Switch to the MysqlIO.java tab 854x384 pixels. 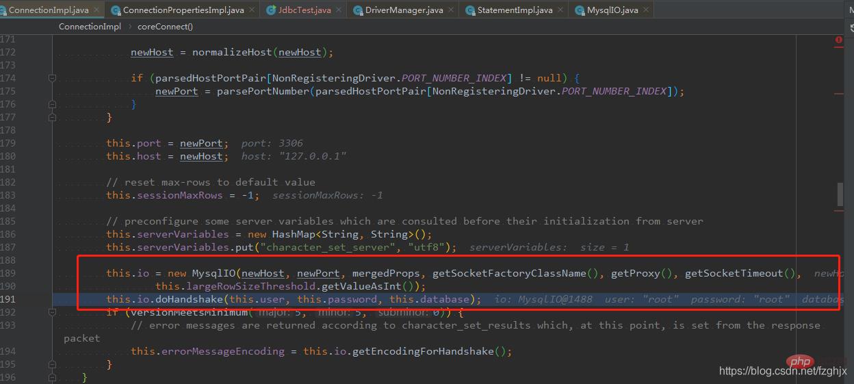point(612,10)
